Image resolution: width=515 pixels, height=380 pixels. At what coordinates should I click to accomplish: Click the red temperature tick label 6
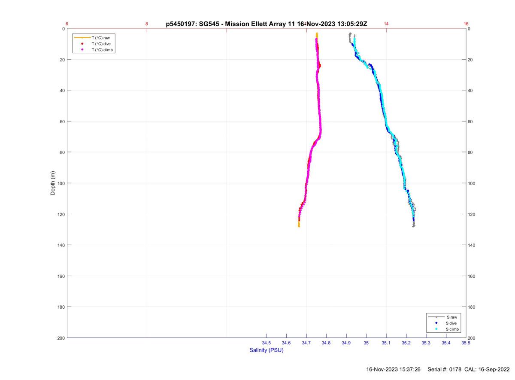click(67, 24)
